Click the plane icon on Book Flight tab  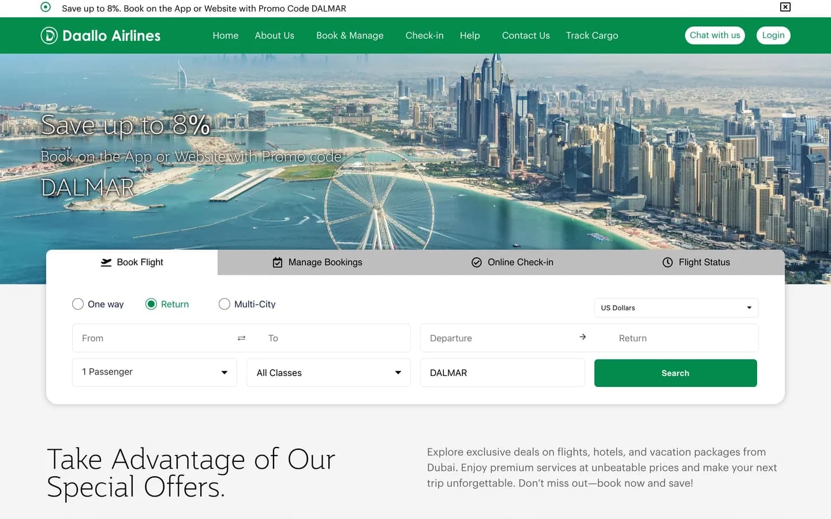pos(106,262)
